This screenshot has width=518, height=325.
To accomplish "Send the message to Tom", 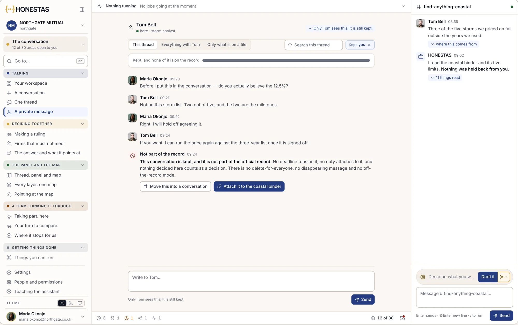I will [x=363, y=300].
